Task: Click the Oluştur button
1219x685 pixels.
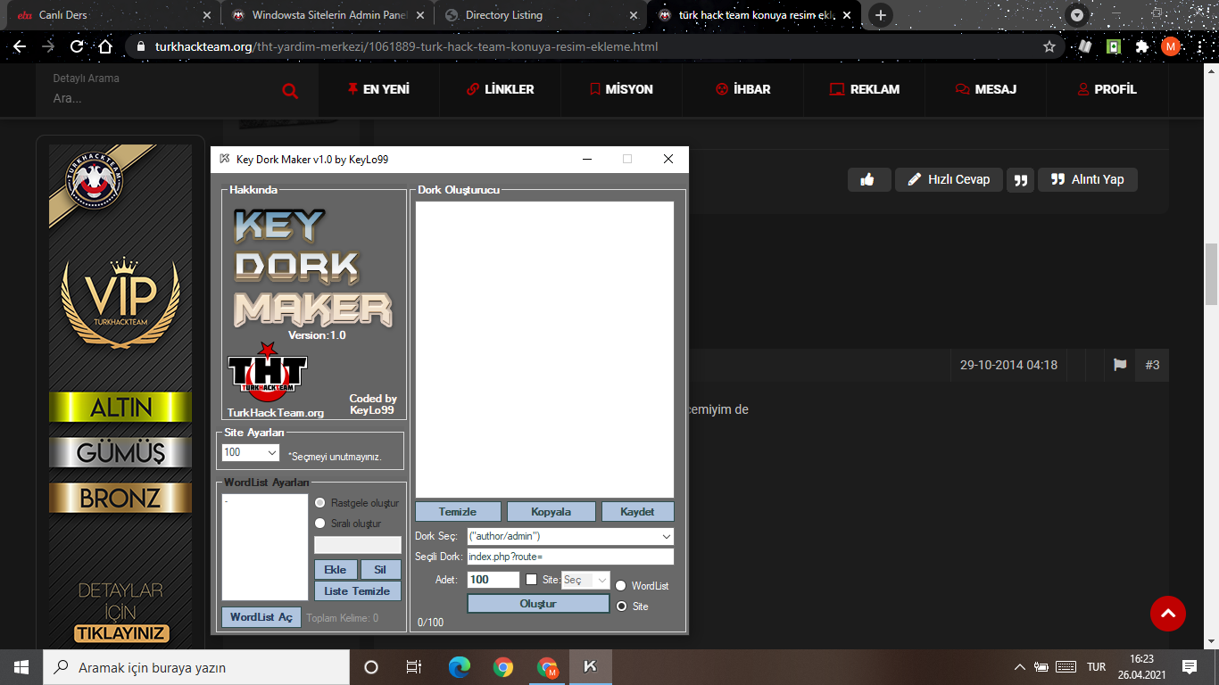Action: tap(538, 604)
